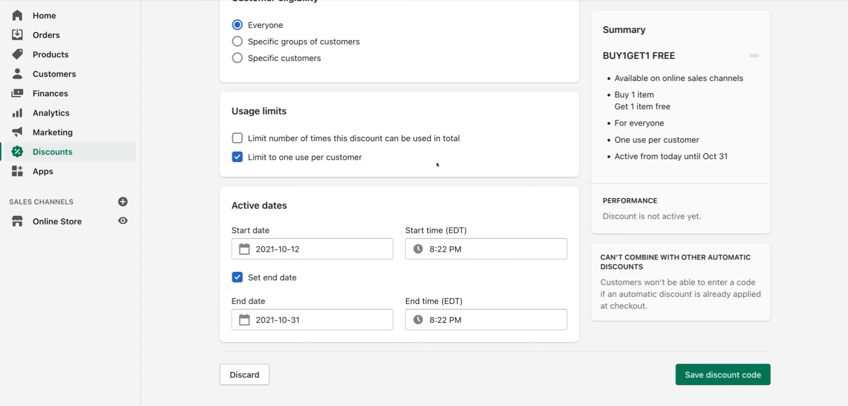Click the End date calendar icon

click(244, 319)
